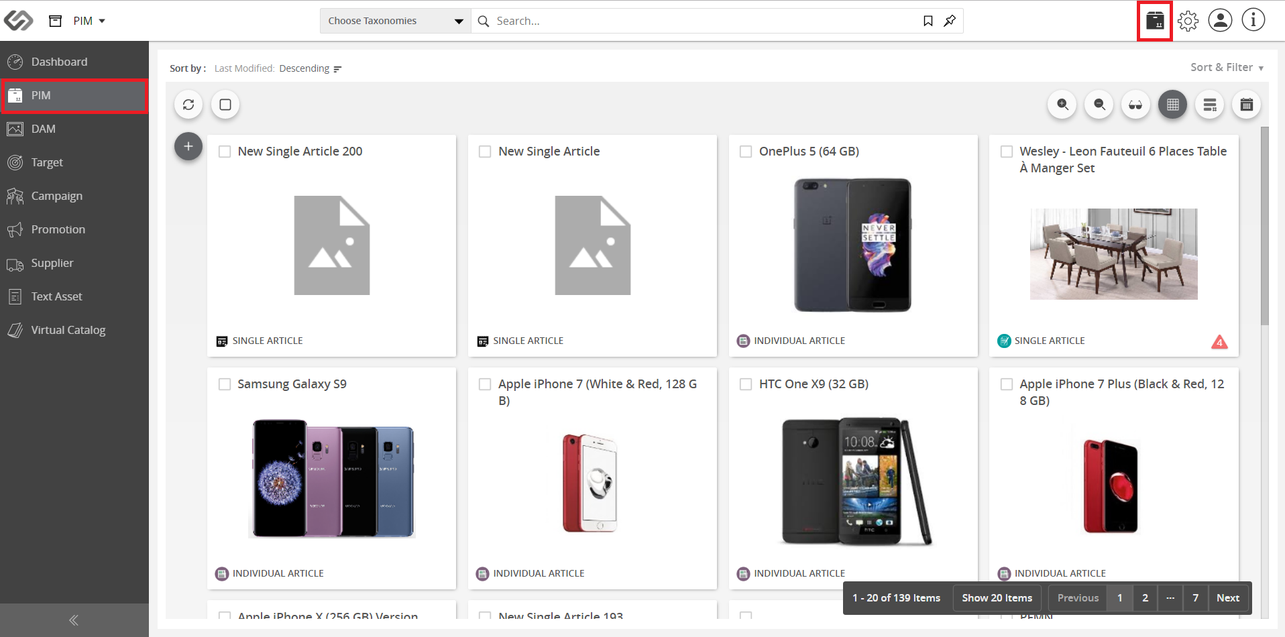Viewport: 1285px width, 637px height.
Task: Open the Last Modified sort field
Action: 244,68
